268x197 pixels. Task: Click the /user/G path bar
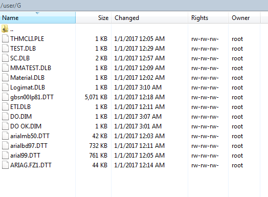[134, 6]
